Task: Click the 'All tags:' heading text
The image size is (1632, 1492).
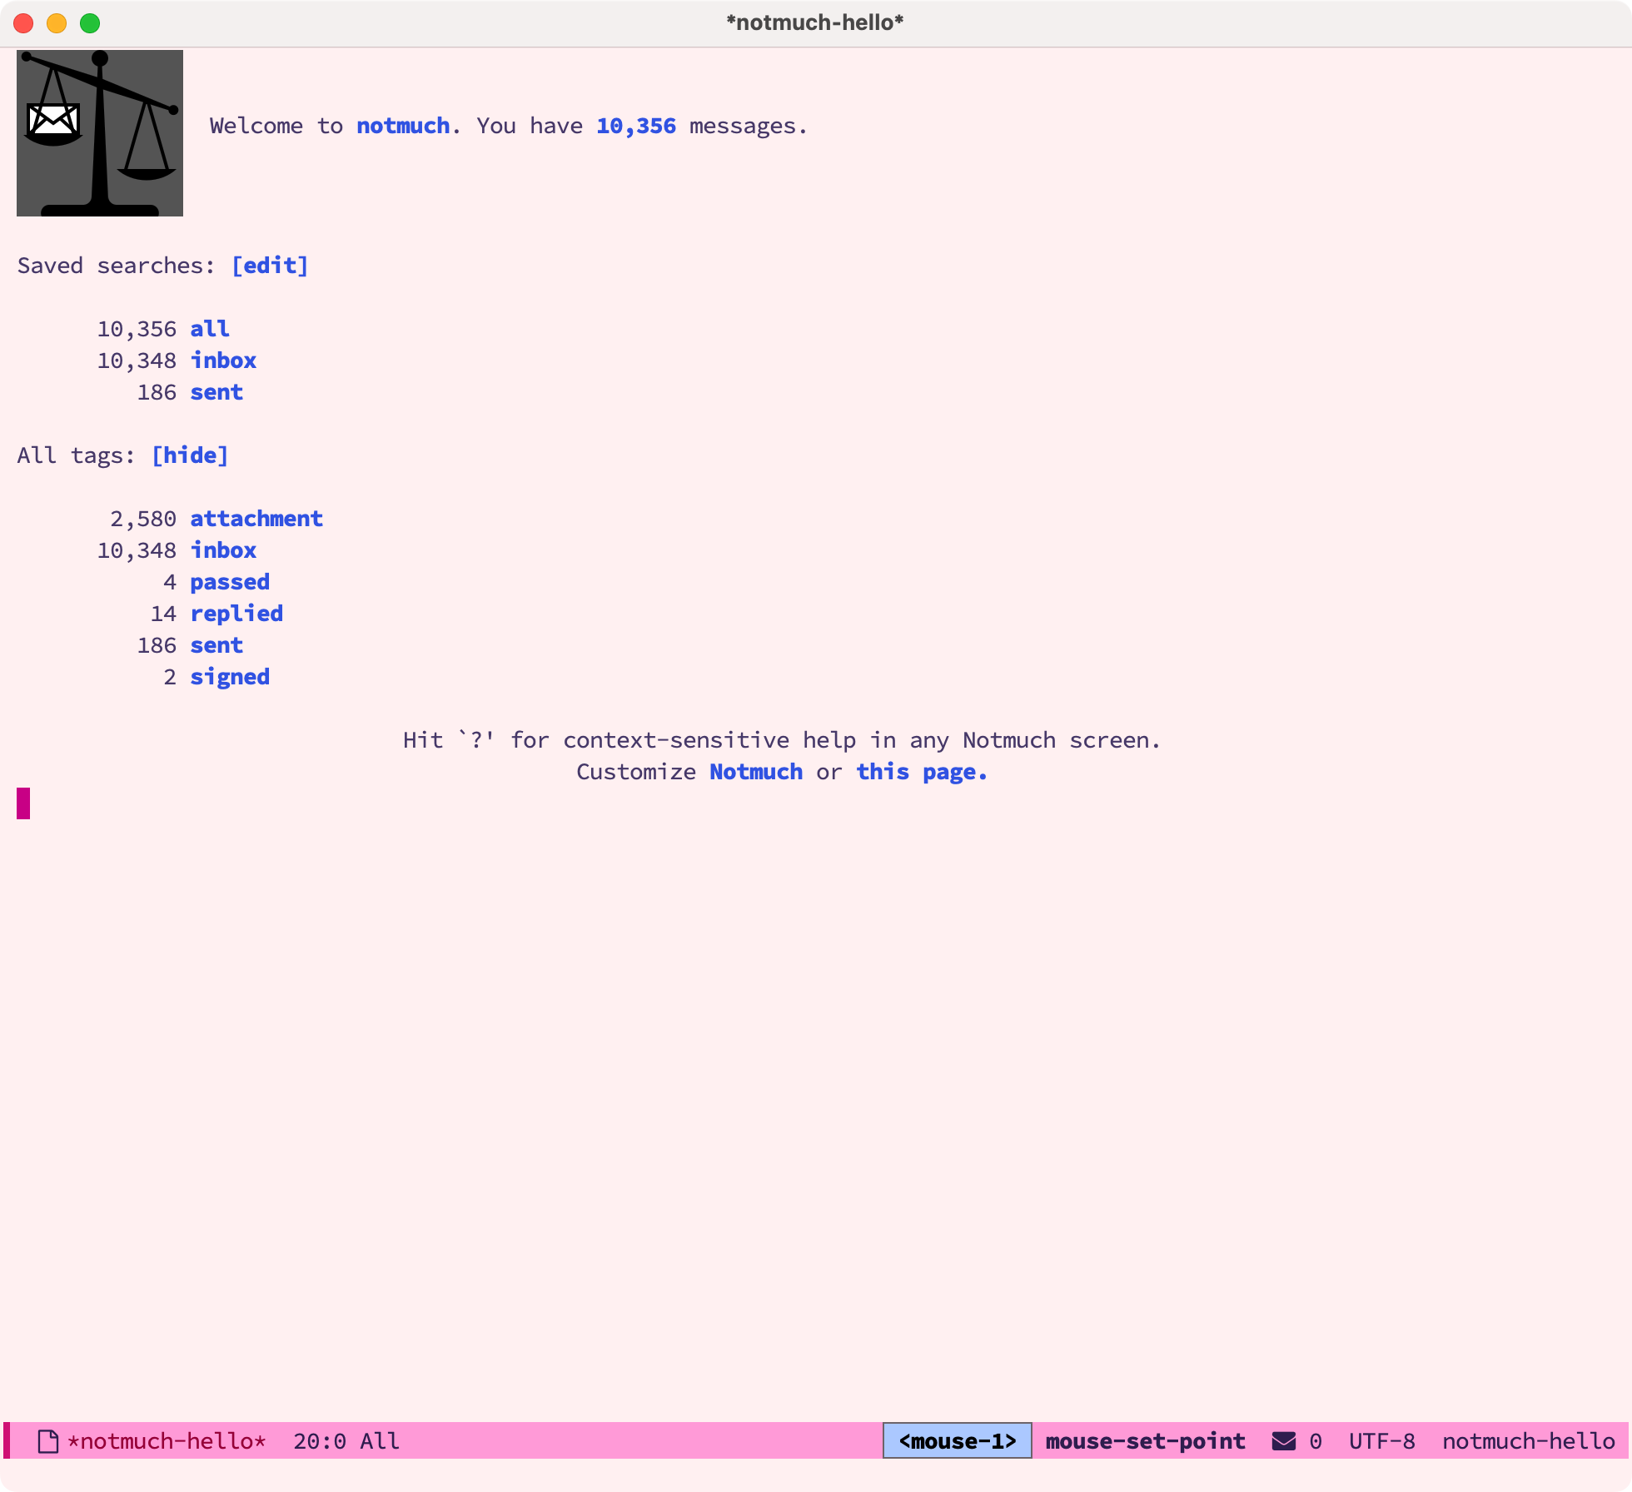Action: (x=77, y=455)
